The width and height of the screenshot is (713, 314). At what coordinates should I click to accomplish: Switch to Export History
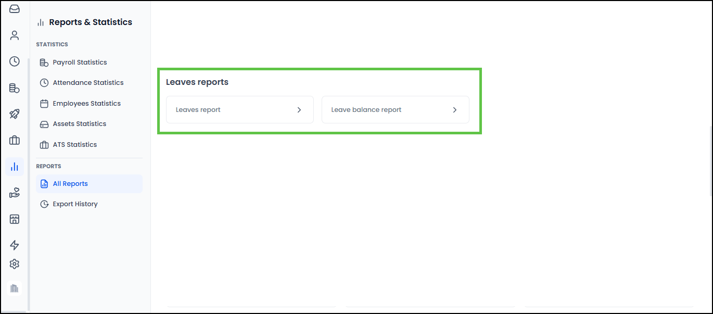[74, 204]
